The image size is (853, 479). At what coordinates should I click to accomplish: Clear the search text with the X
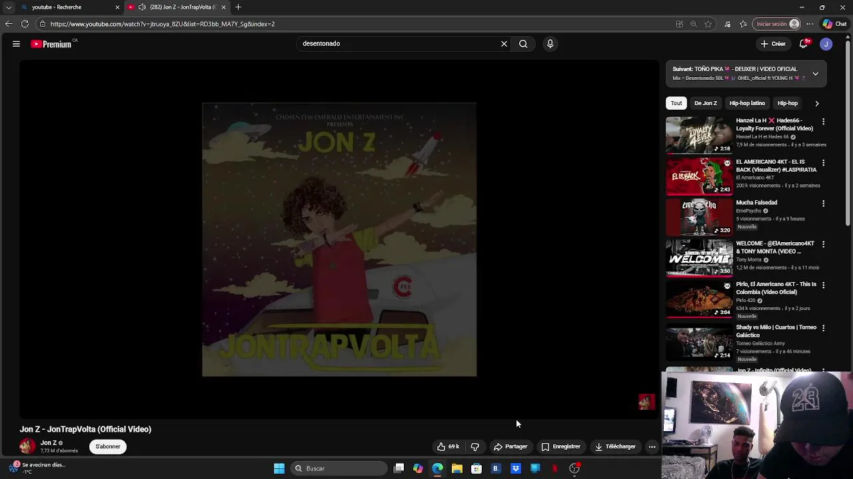pyautogui.click(x=504, y=44)
